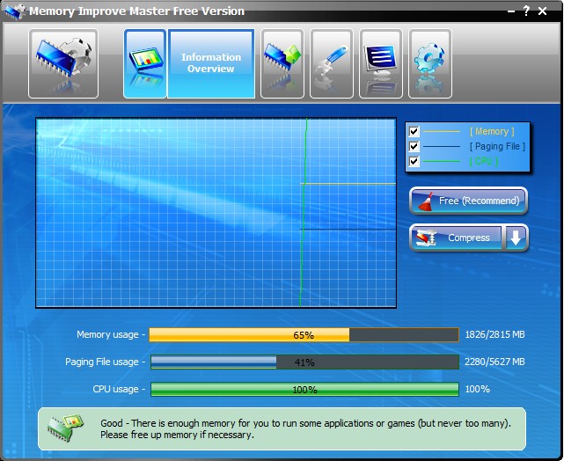This screenshot has width=564, height=461.
Task: Open the blue gear settings icon
Action: tap(430, 63)
